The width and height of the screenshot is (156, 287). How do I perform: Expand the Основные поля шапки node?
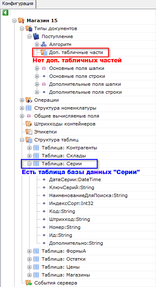(37, 69)
